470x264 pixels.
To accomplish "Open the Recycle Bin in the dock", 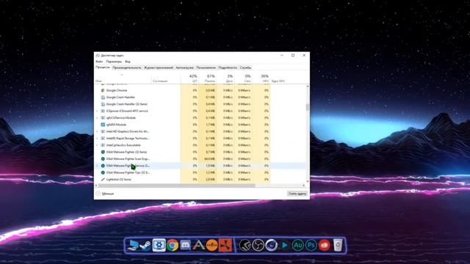I will (338, 245).
